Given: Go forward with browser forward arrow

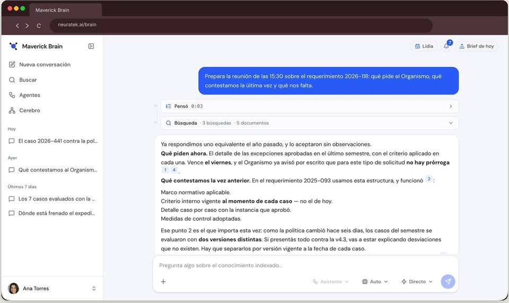Looking at the screenshot, I should coord(27,25).
